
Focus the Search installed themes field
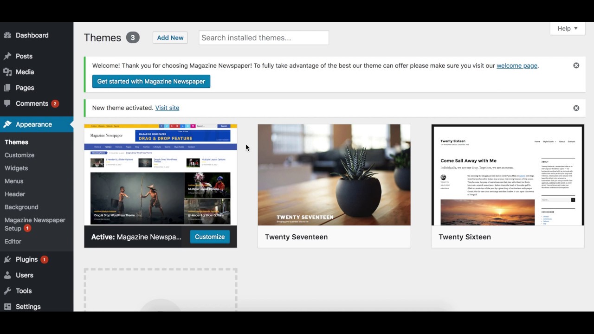pos(264,38)
